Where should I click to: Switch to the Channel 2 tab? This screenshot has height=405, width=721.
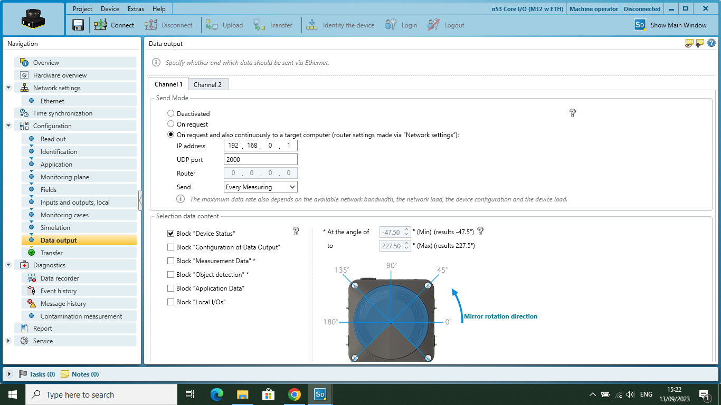207,84
